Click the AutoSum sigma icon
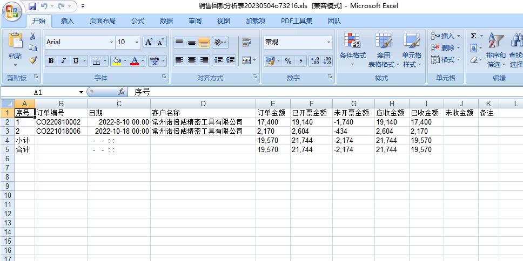The height and width of the screenshot is (261, 523). pyautogui.click(x=473, y=36)
